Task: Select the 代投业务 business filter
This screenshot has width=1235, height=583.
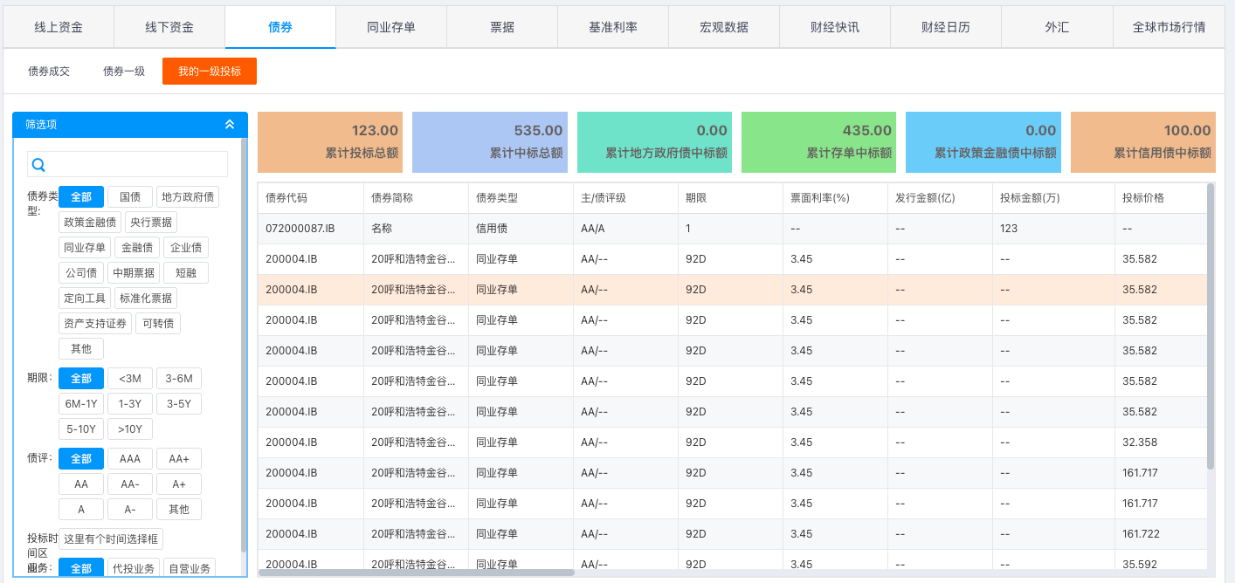Action: pyautogui.click(x=134, y=568)
